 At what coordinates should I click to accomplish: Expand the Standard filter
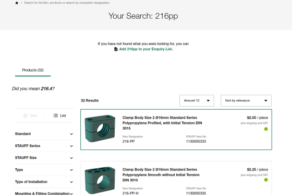pos(44,134)
